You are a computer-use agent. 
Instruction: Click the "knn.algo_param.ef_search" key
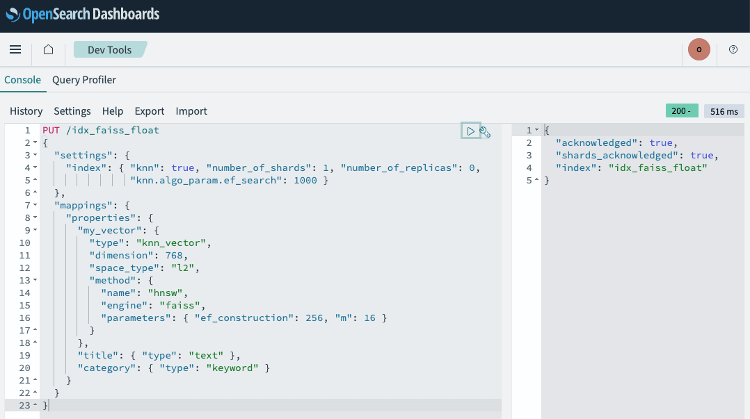(206, 180)
